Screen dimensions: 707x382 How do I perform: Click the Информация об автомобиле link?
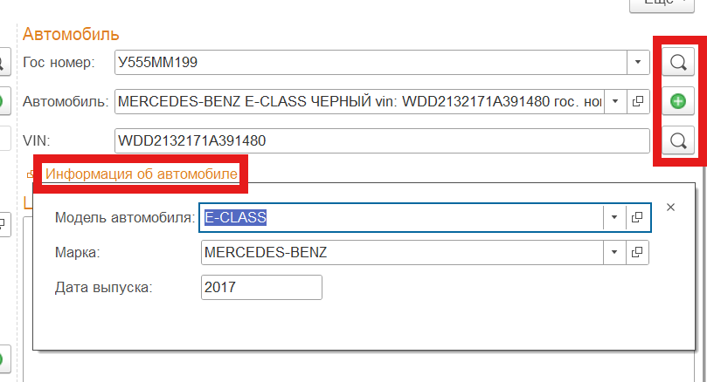click(142, 174)
